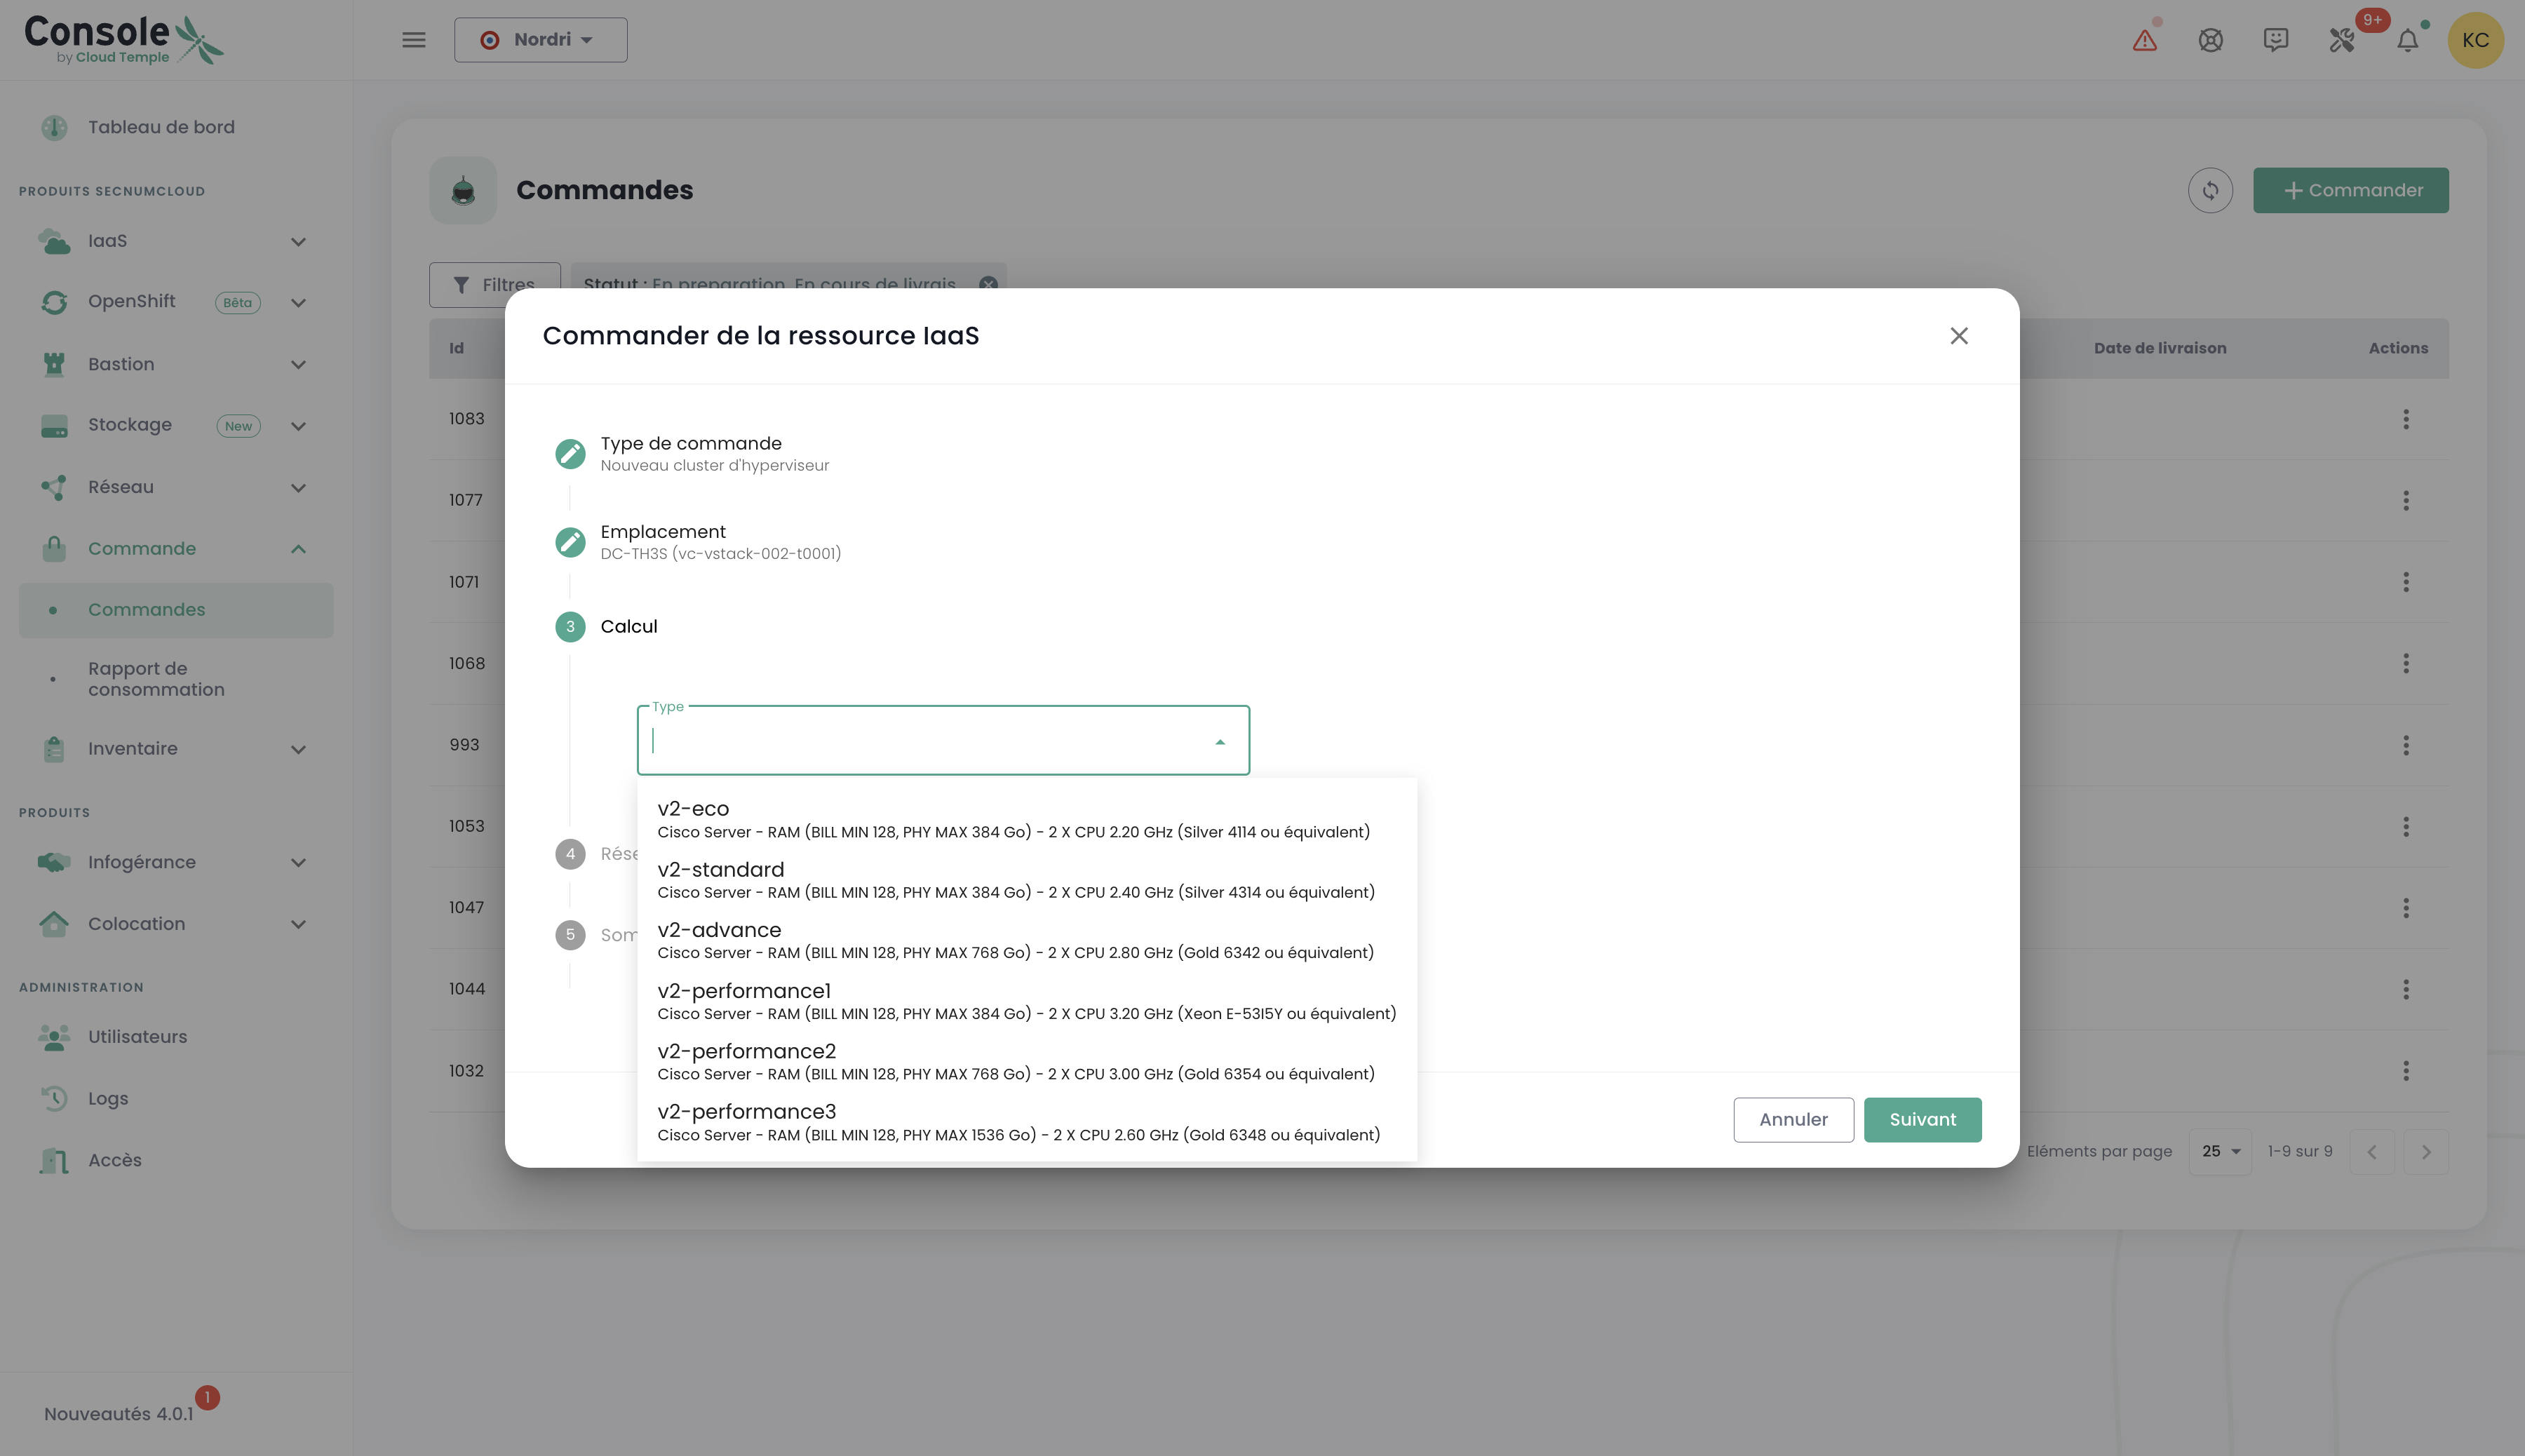Expand the IaaS sidebar section
Image resolution: width=2525 pixels, height=1456 pixels.
(298, 241)
